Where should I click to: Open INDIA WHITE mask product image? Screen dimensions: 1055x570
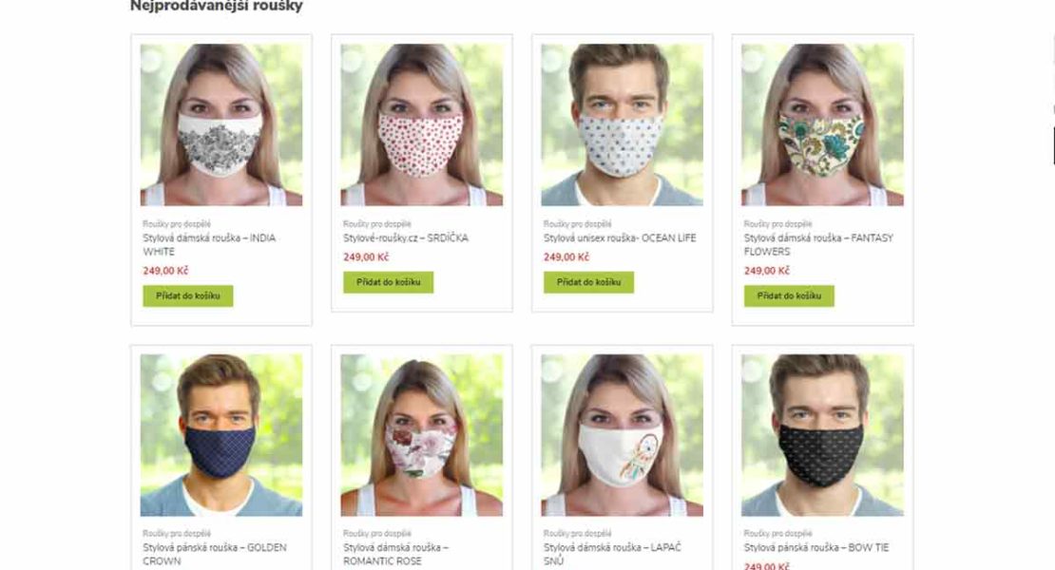221,125
